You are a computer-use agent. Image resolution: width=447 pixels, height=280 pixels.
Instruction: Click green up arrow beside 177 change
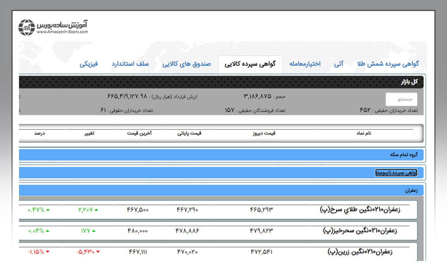tap(94, 231)
